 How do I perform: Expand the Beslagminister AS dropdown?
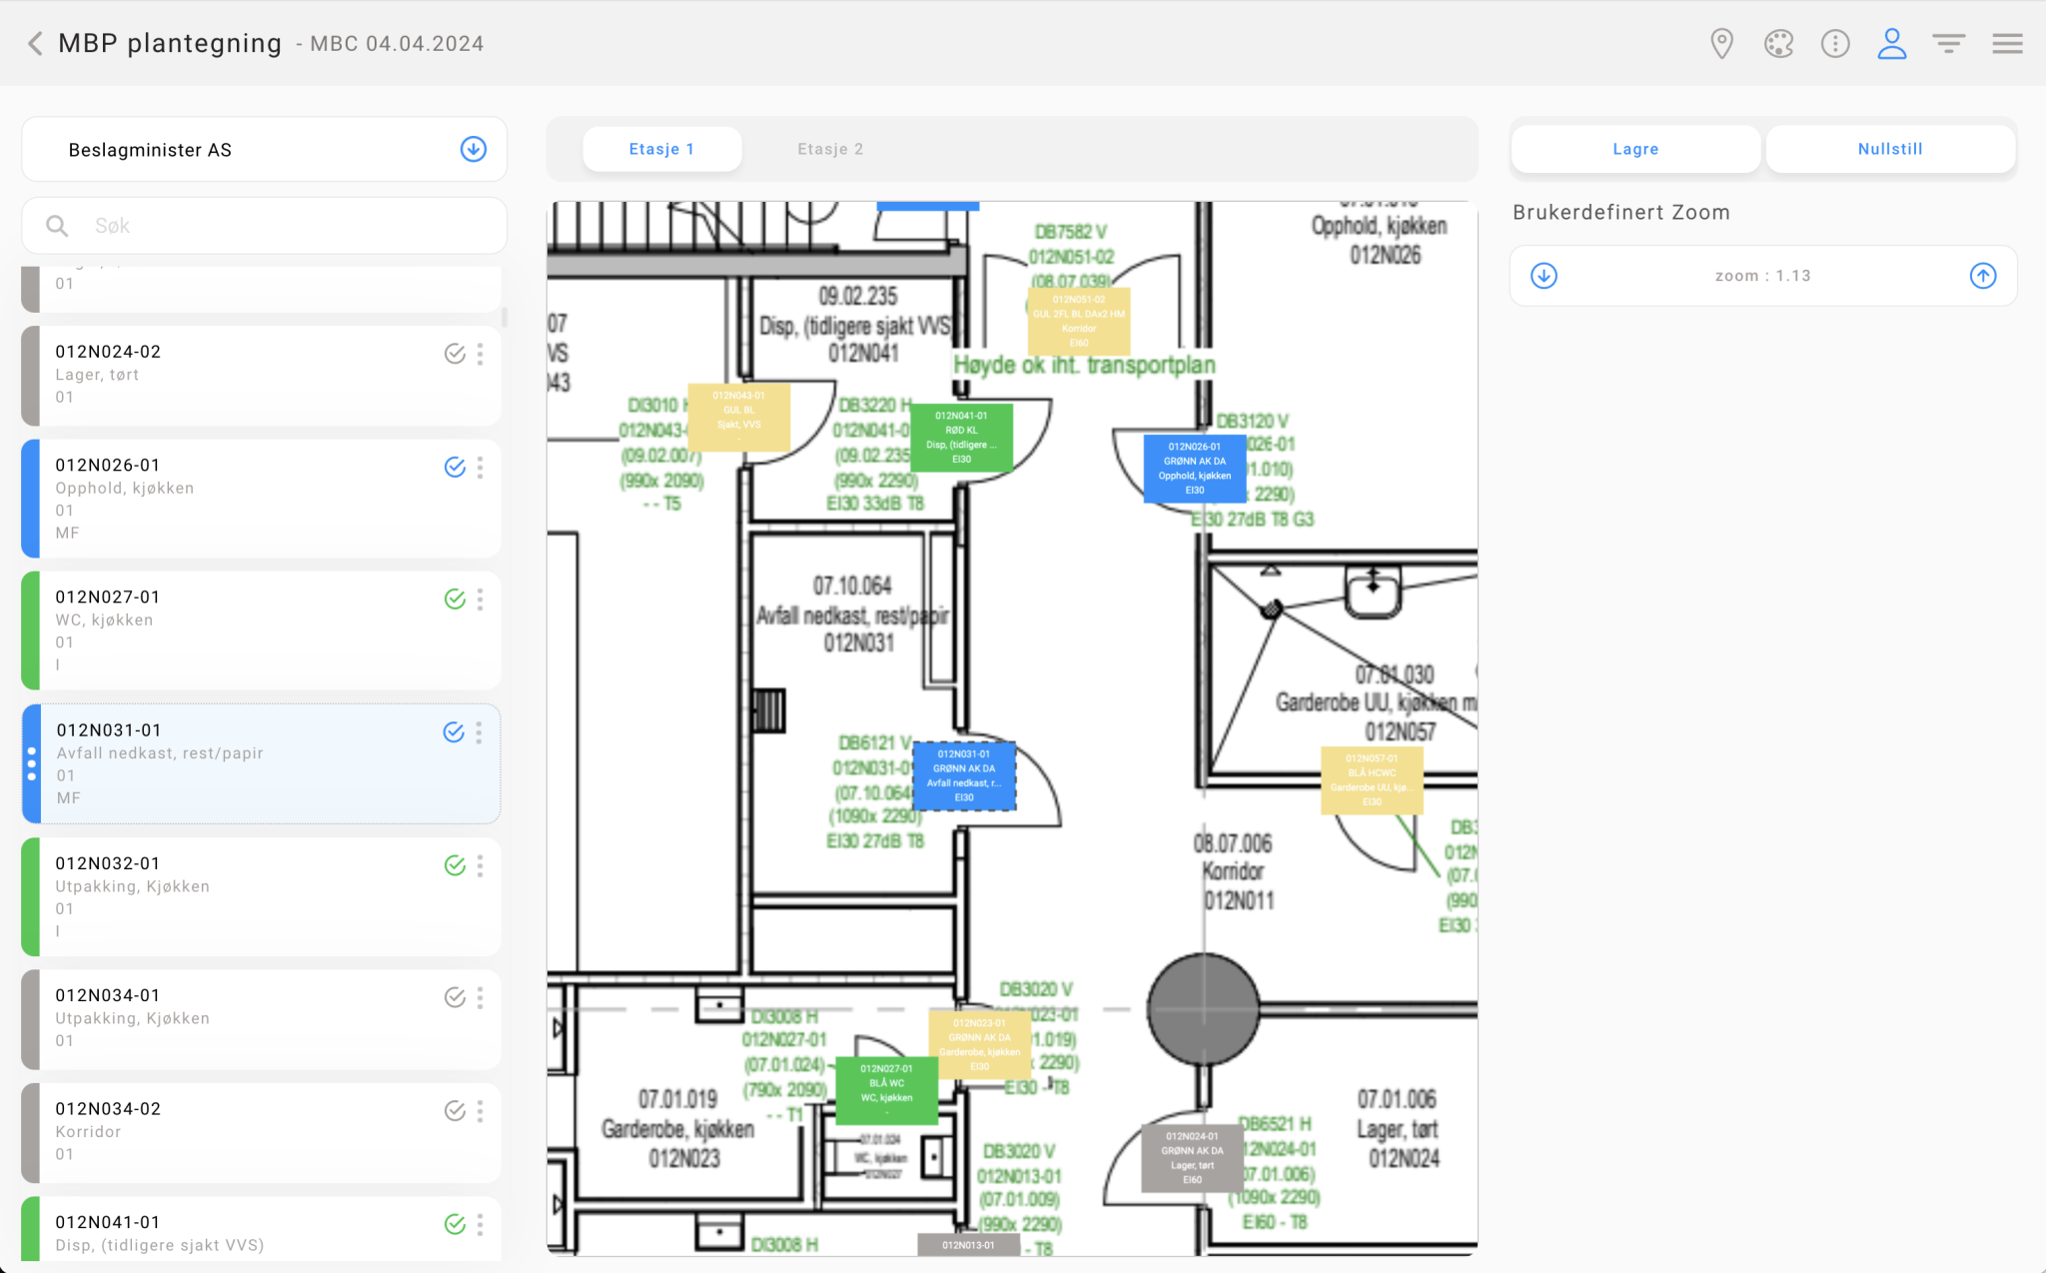pos(474,149)
